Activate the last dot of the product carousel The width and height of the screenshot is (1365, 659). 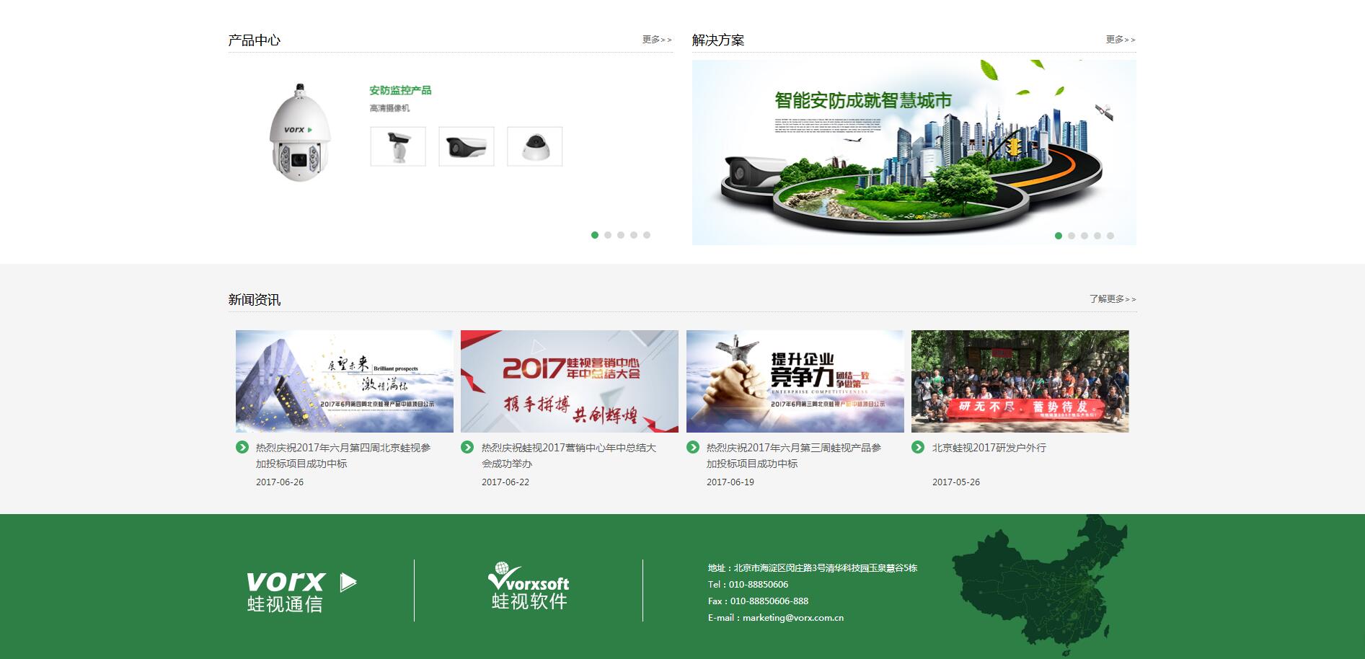click(x=648, y=234)
